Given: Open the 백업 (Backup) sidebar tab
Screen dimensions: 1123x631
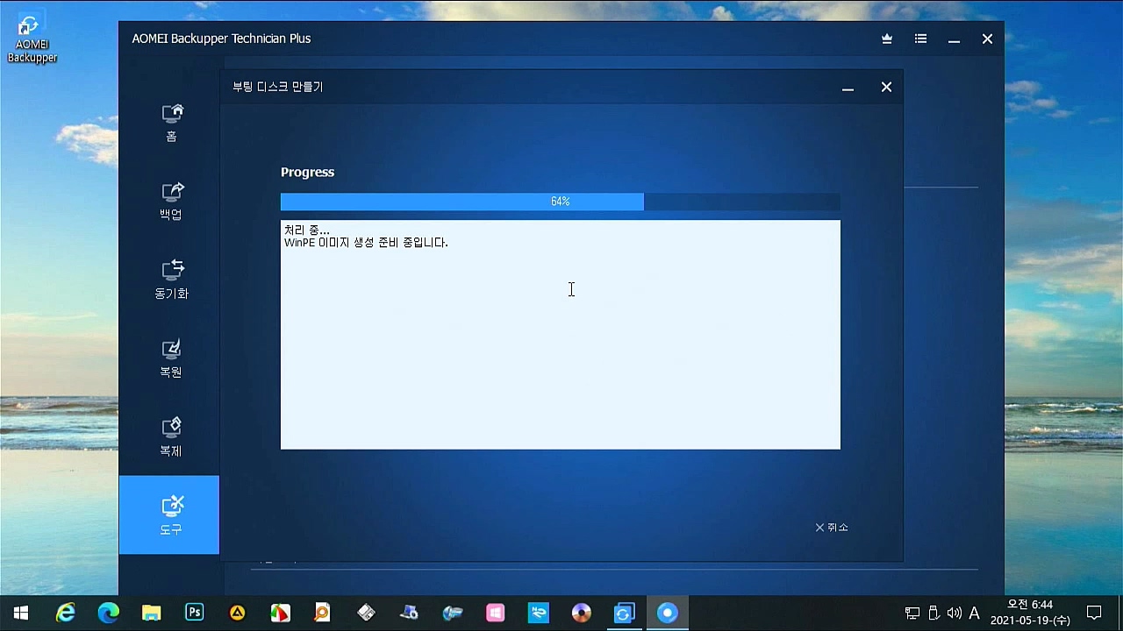Looking at the screenshot, I should click(171, 202).
